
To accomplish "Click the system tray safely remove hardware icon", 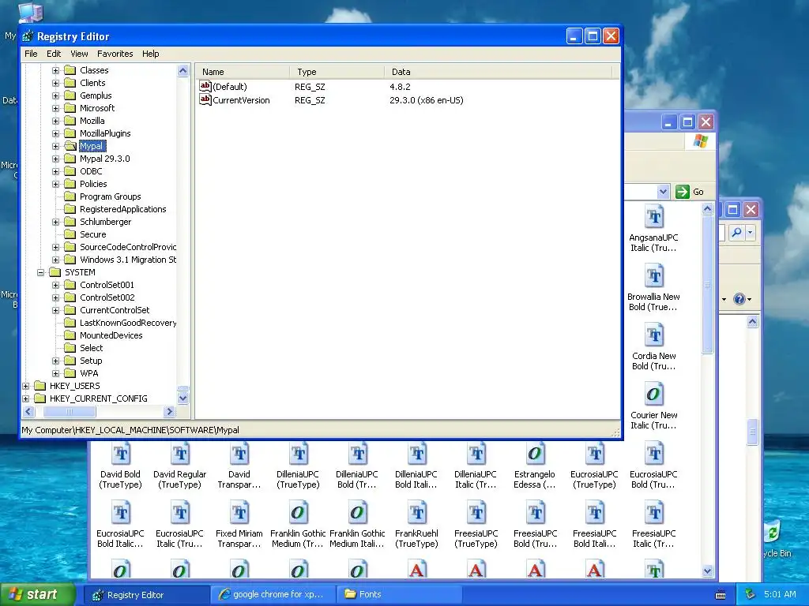I will 751,595.
